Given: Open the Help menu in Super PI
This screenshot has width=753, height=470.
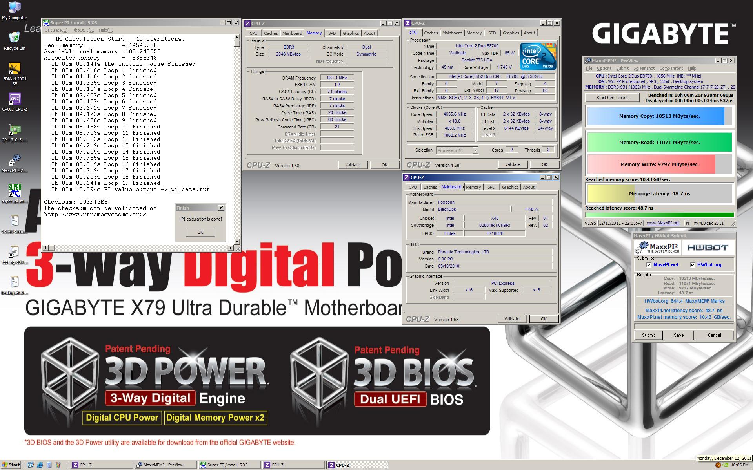Looking at the screenshot, I should point(106,30).
